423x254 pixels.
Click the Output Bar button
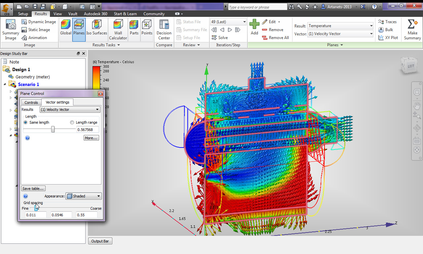(100, 241)
